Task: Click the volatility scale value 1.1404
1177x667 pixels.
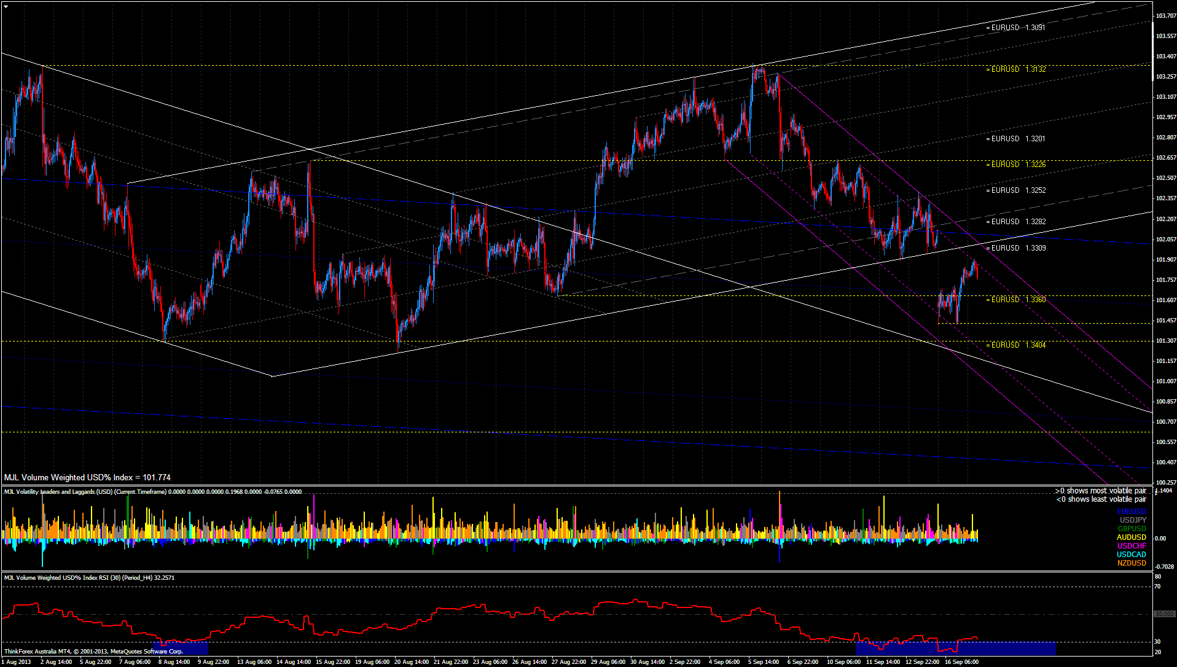Action: pyautogui.click(x=1165, y=491)
